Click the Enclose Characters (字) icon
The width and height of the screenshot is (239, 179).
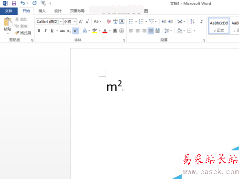(121, 31)
